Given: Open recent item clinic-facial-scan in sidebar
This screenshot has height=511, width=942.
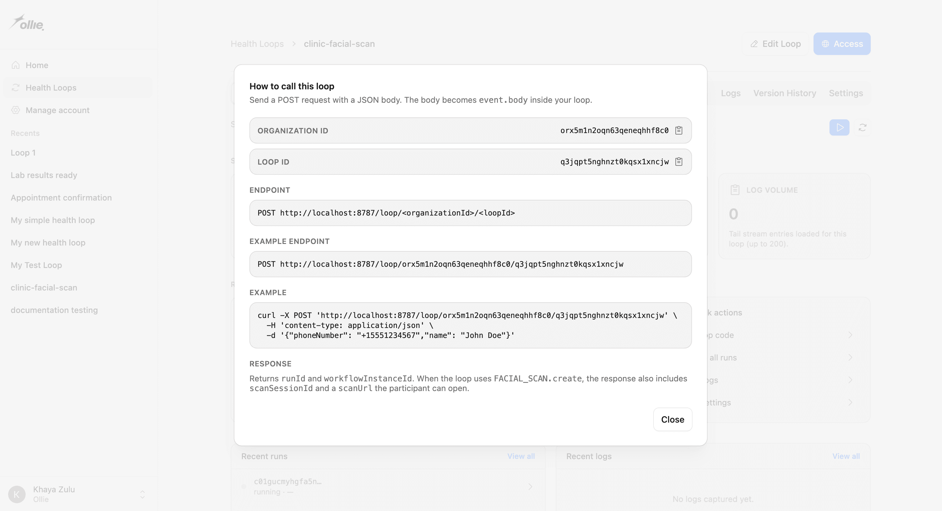Looking at the screenshot, I should click(x=44, y=288).
